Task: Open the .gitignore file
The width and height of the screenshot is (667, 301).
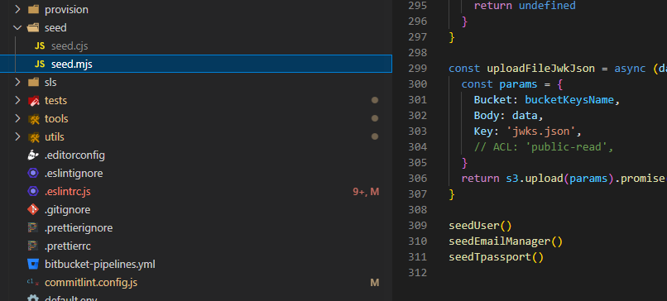Action: [67, 209]
